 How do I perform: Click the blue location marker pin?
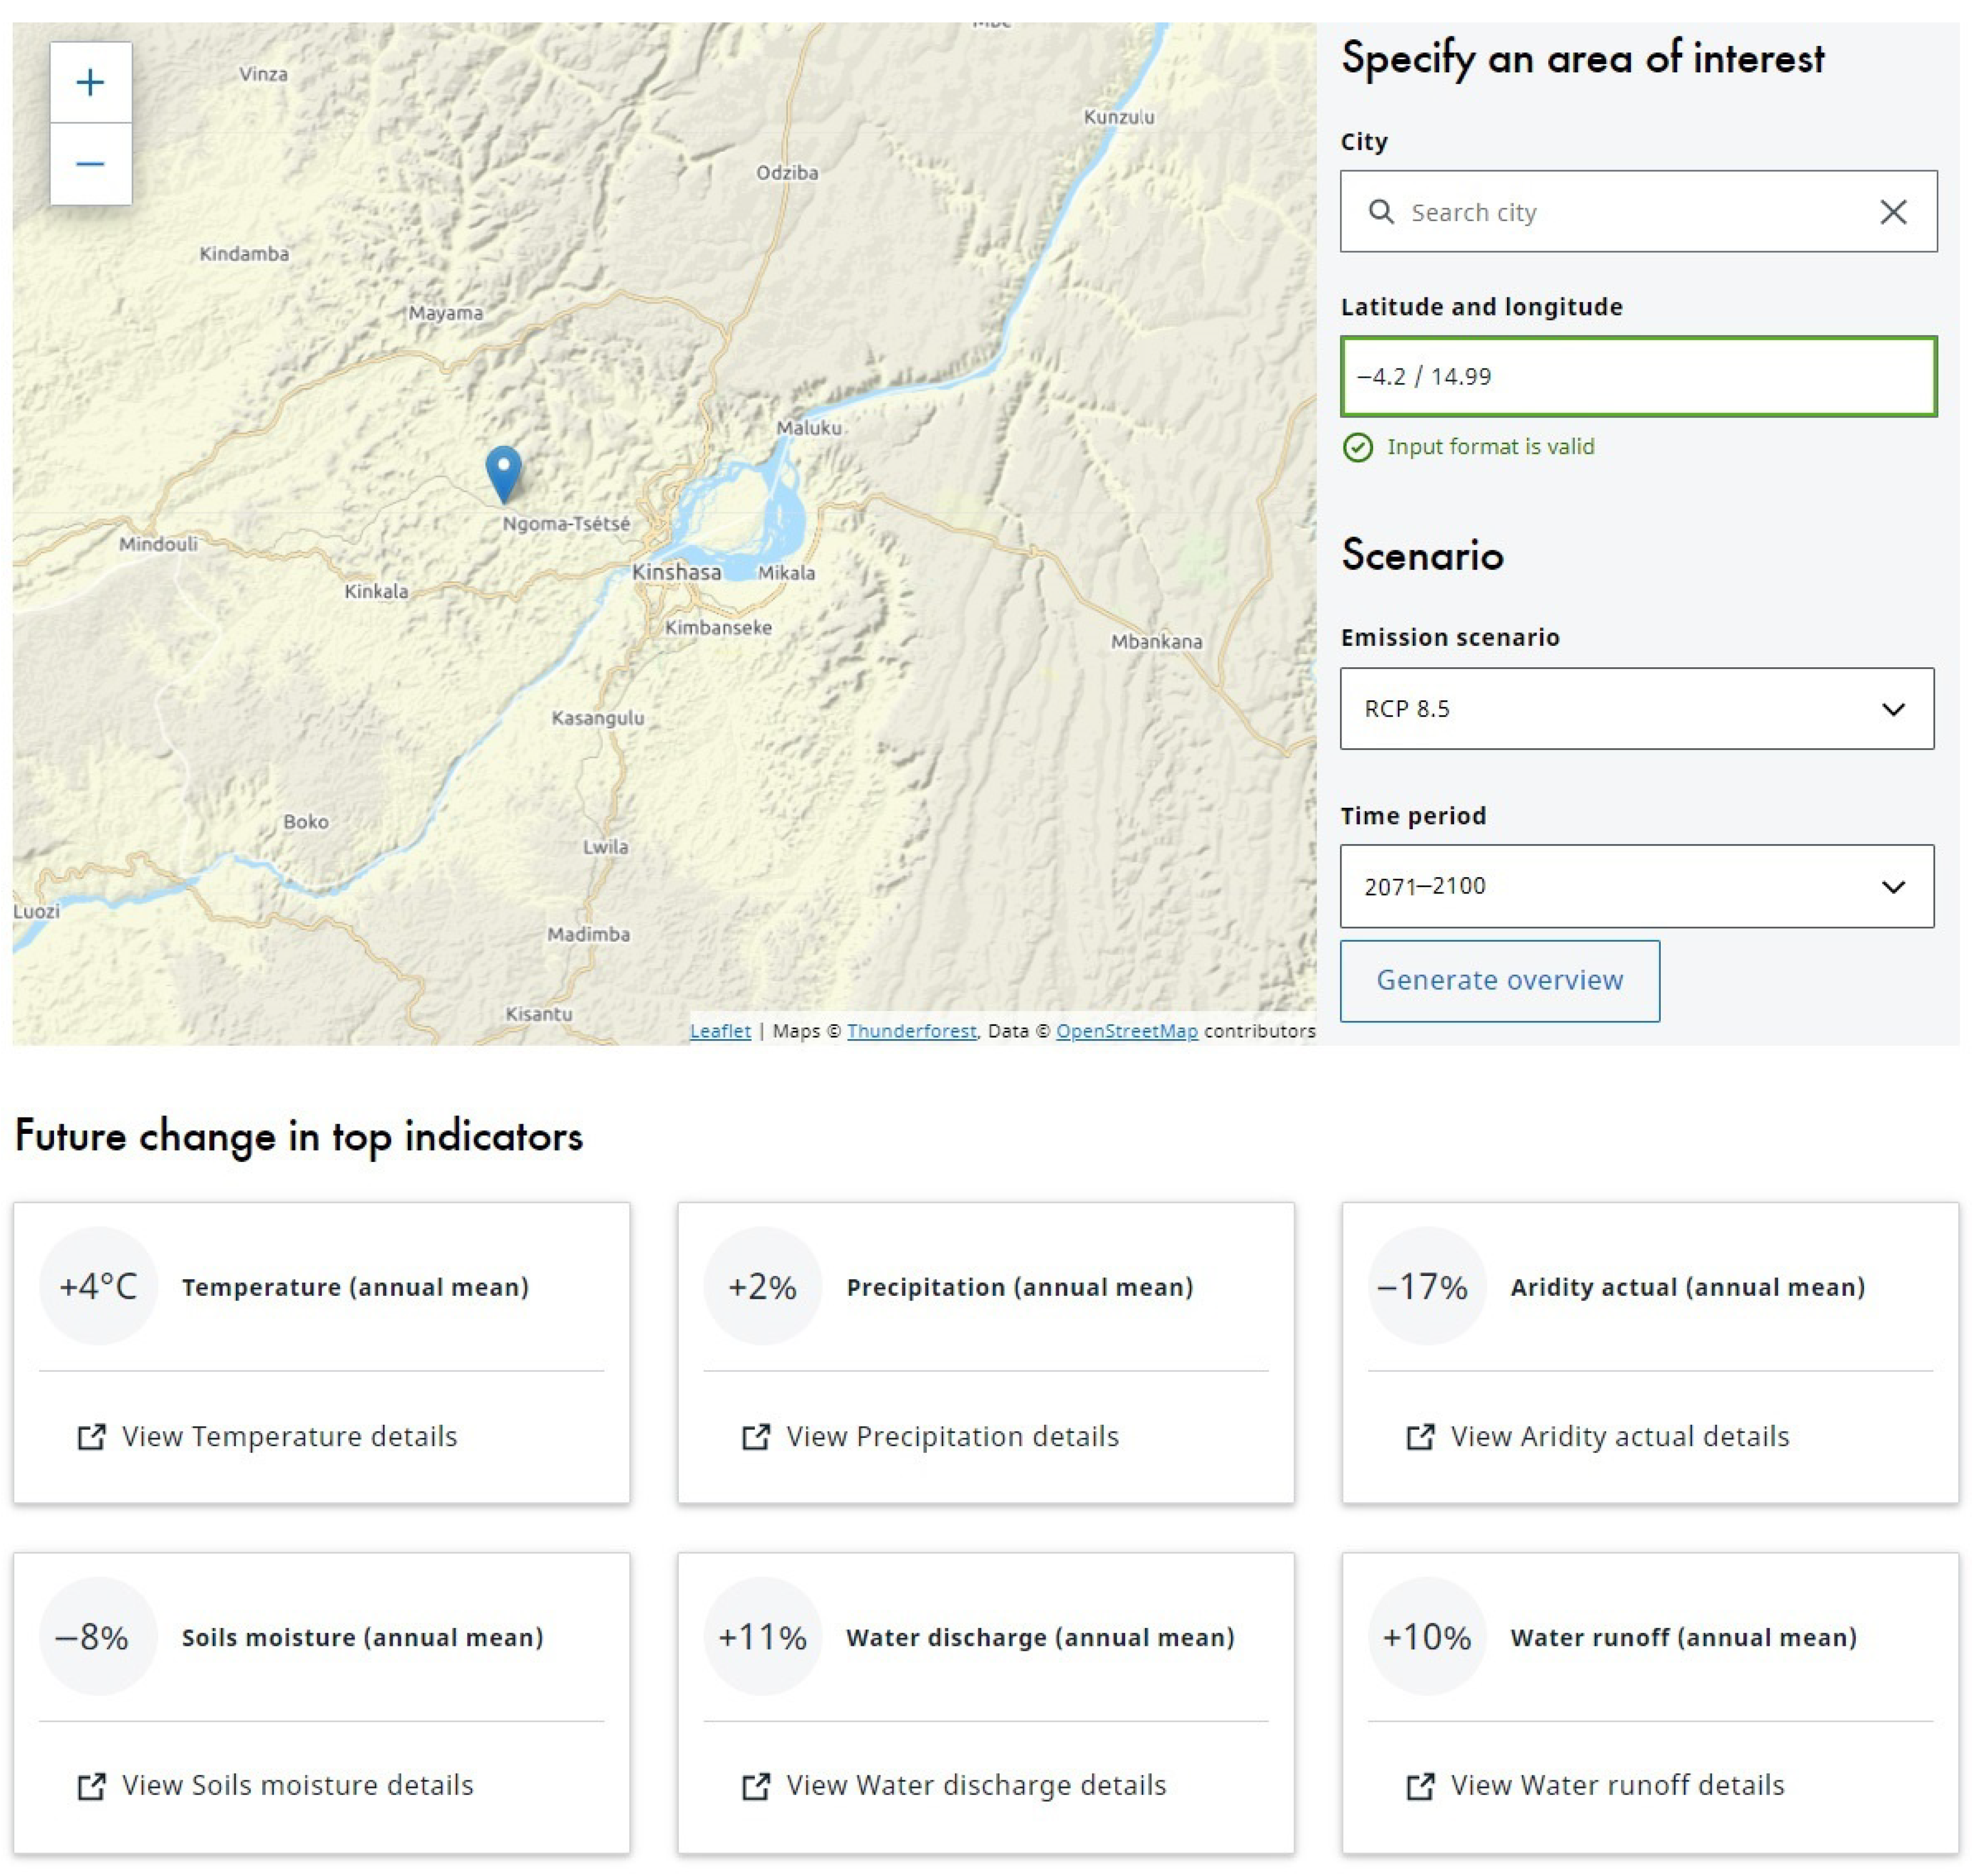click(x=503, y=471)
